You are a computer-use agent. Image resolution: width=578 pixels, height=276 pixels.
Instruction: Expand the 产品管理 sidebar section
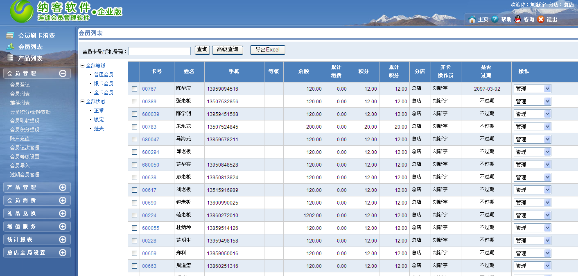[63, 187]
